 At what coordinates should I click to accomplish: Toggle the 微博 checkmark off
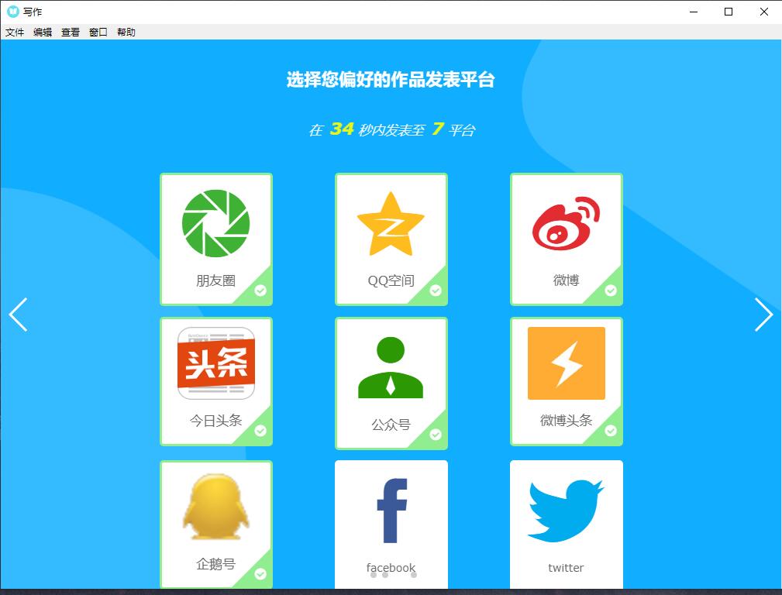point(611,291)
